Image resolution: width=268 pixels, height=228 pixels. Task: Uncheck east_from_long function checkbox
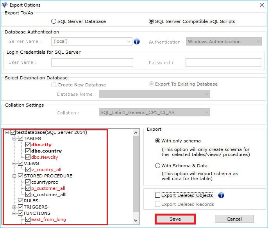click(x=28, y=219)
